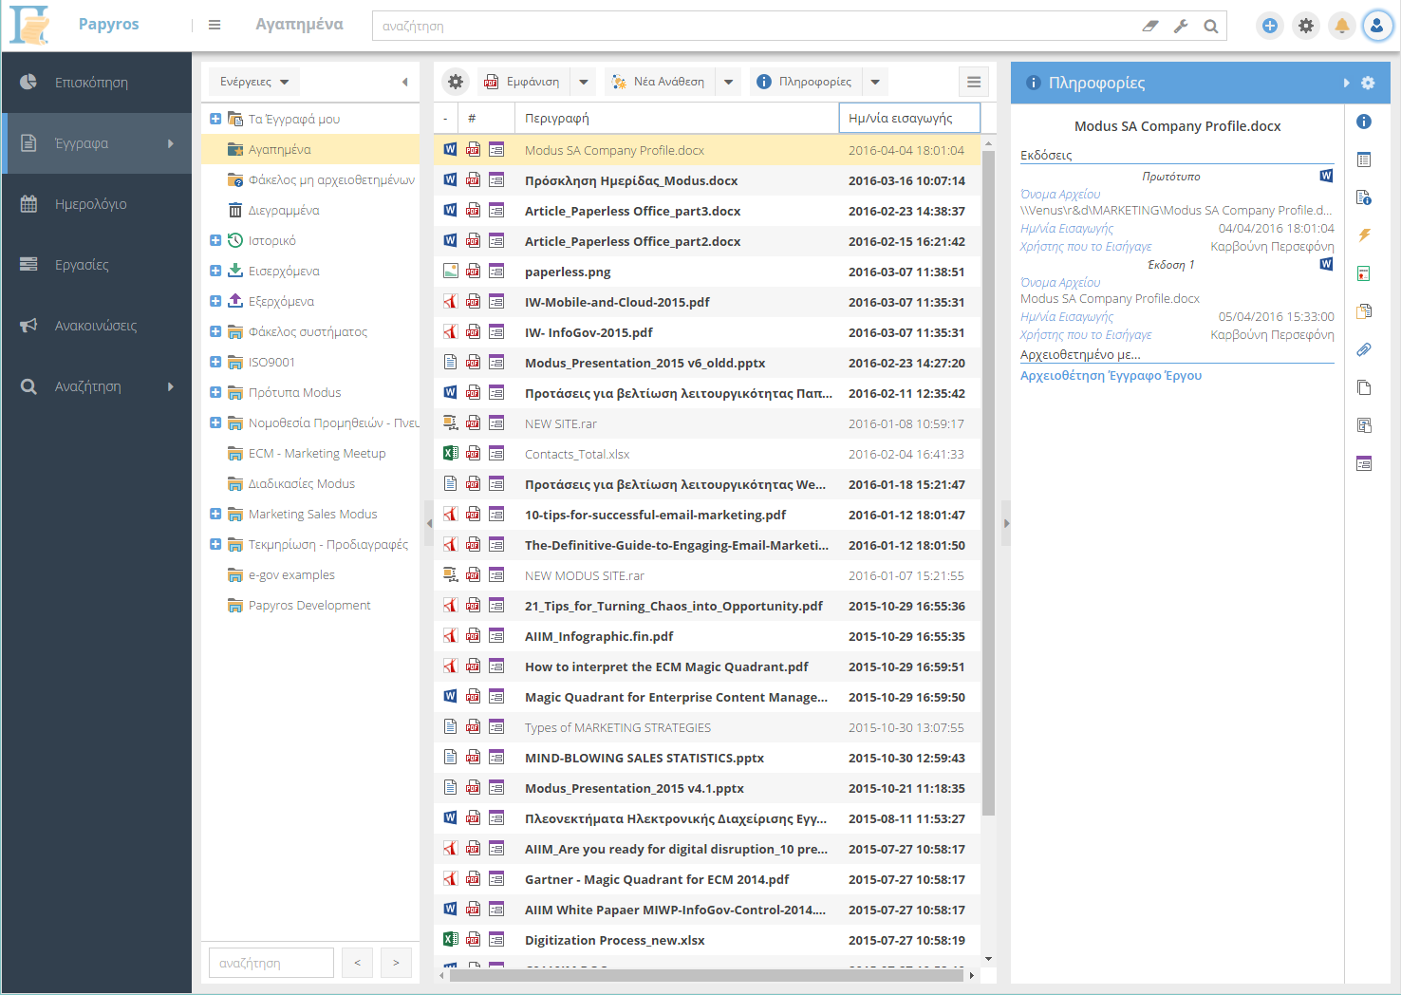
Task: Expand the Ιστορικό tree node
Action: coord(215,240)
